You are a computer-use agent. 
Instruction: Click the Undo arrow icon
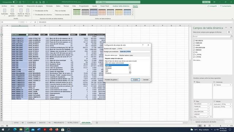click(x=23, y=2)
